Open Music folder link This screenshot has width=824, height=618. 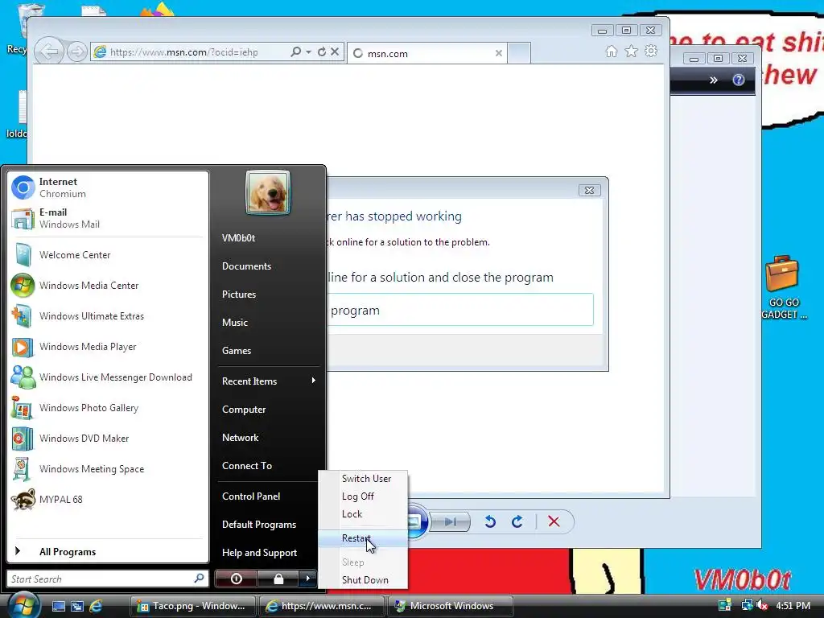tap(234, 323)
